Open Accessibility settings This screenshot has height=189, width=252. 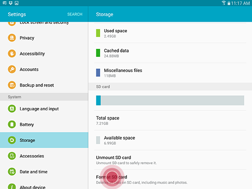(44, 53)
